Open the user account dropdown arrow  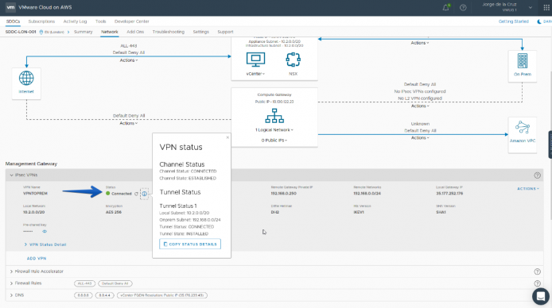tap(531, 7)
